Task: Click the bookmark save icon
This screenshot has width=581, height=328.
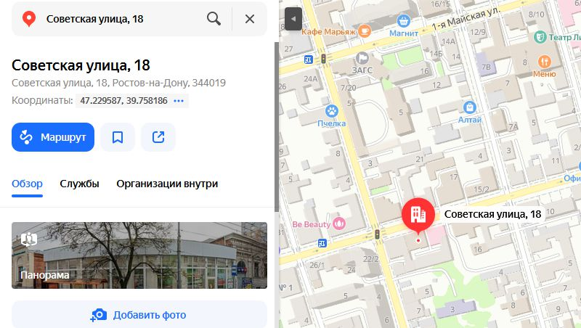Action: tap(118, 137)
